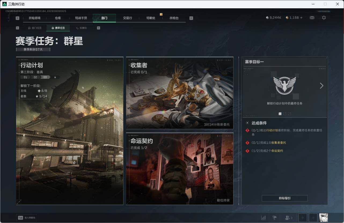Open the 行动计划 card
The image size is (344, 223).
click(x=70, y=131)
